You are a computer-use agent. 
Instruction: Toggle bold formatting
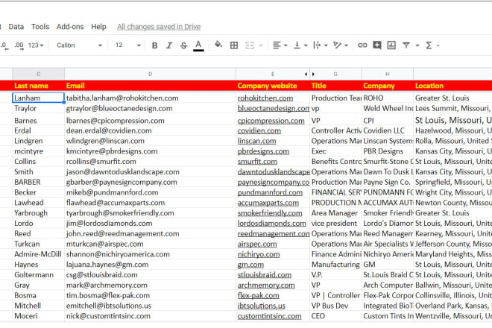point(154,45)
